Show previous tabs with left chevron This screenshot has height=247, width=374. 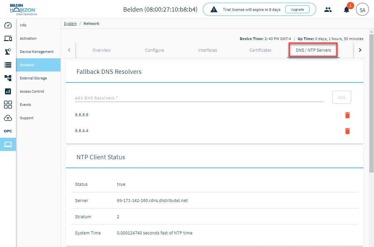[69, 50]
